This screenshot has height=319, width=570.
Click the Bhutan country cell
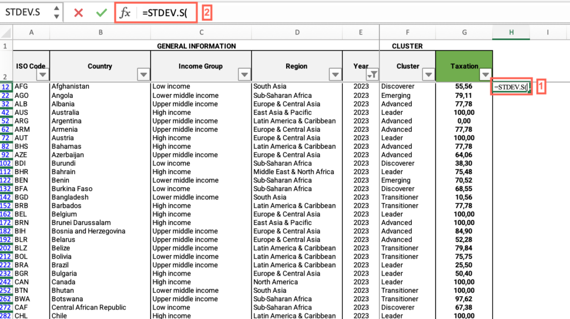click(x=100, y=291)
